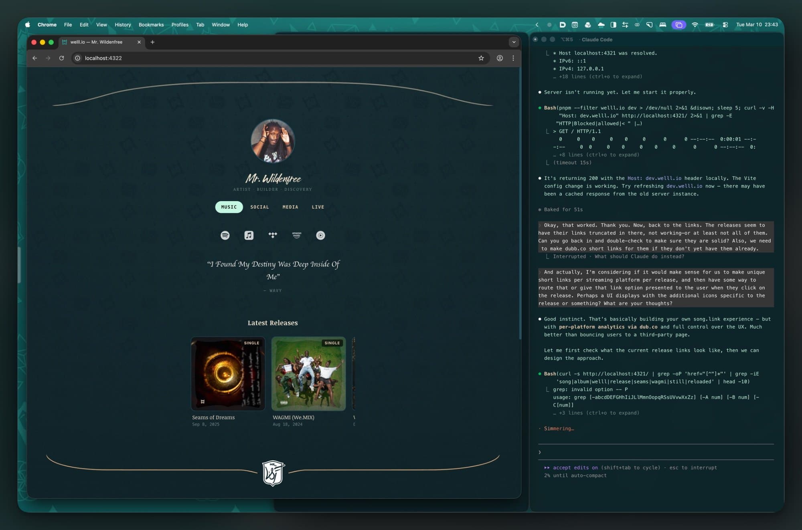This screenshot has width=802, height=530.
Task: Open Chrome three-dot options menu
Action: click(x=513, y=58)
